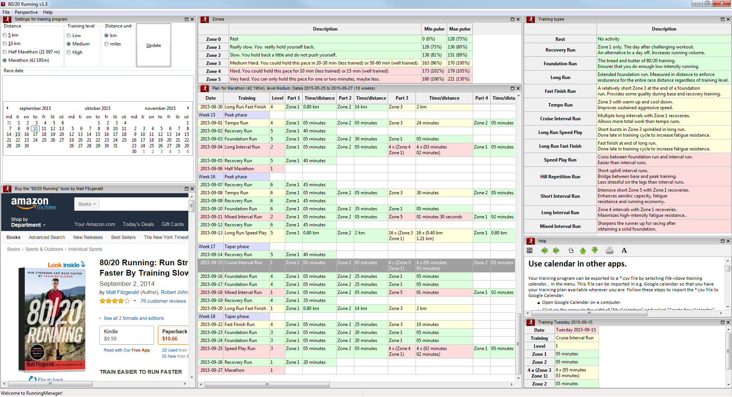Click the Home icon in Help toolbar
The width and height of the screenshot is (732, 397).
pyautogui.click(x=571, y=251)
